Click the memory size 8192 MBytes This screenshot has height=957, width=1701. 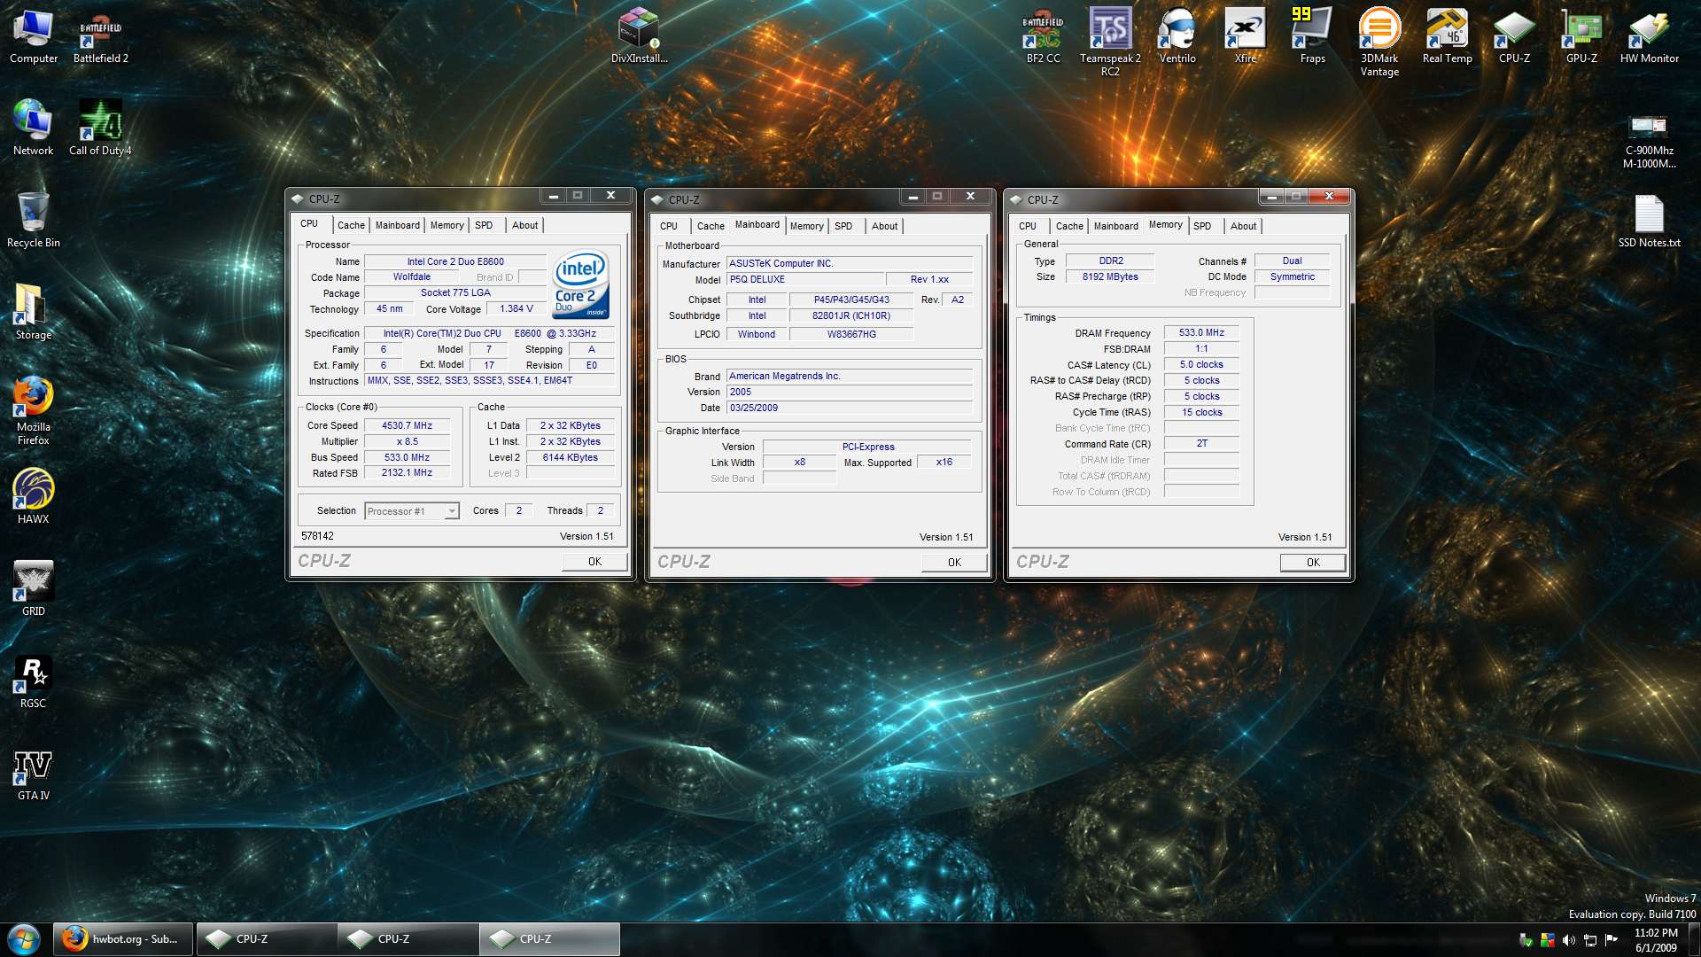[1110, 277]
